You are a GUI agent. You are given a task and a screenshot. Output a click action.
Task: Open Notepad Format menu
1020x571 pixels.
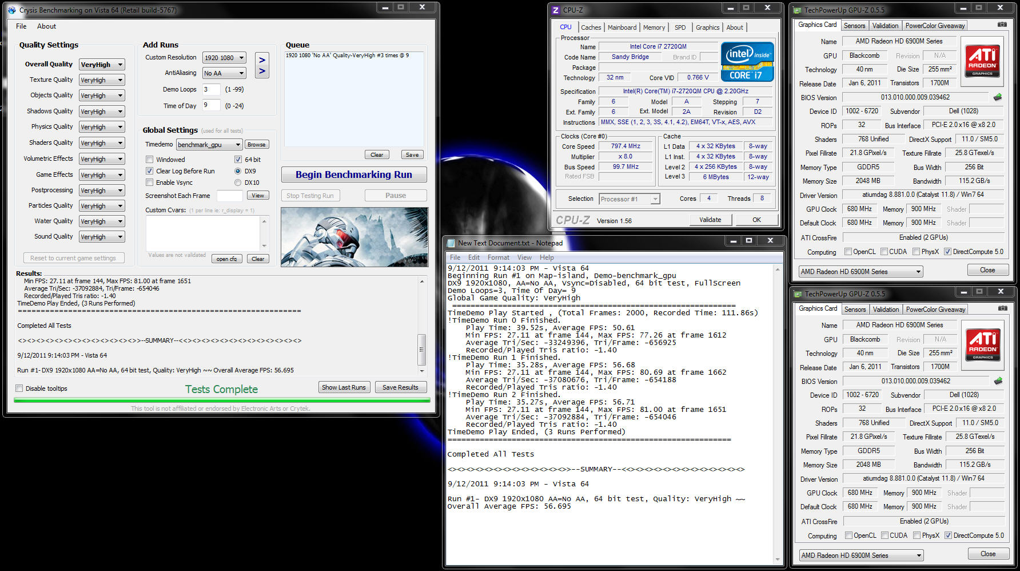click(498, 257)
